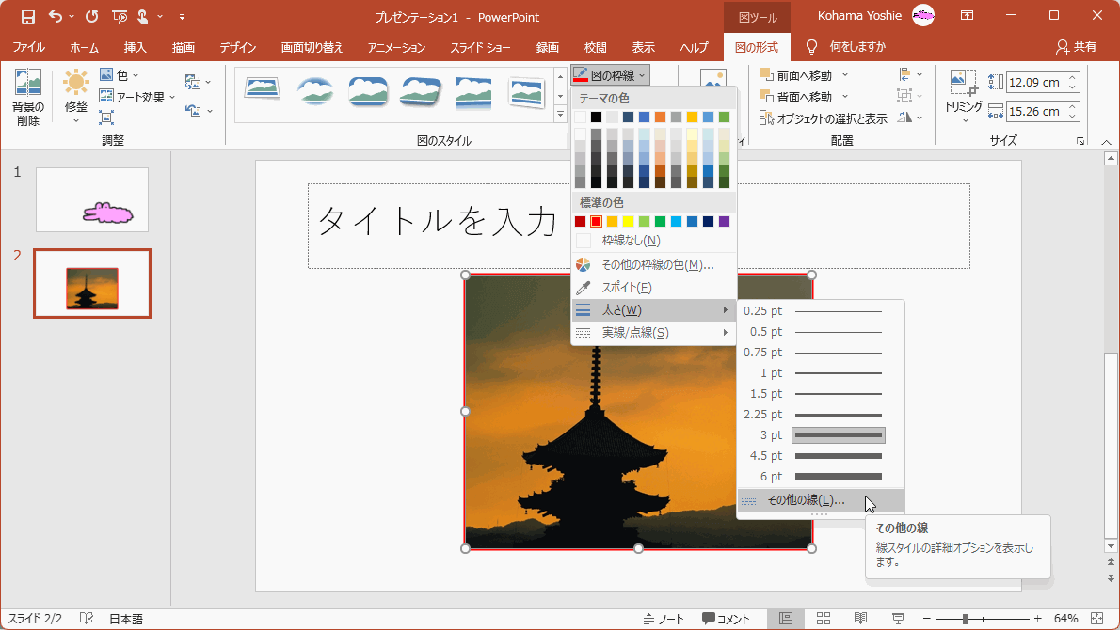Switch to Reading view icon
This screenshot has width=1120, height=630.
861,619
